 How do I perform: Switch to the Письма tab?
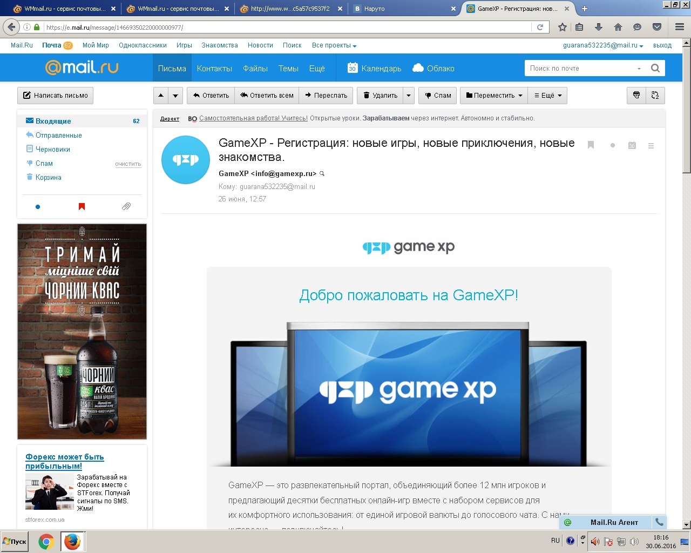tap(172, 68)
